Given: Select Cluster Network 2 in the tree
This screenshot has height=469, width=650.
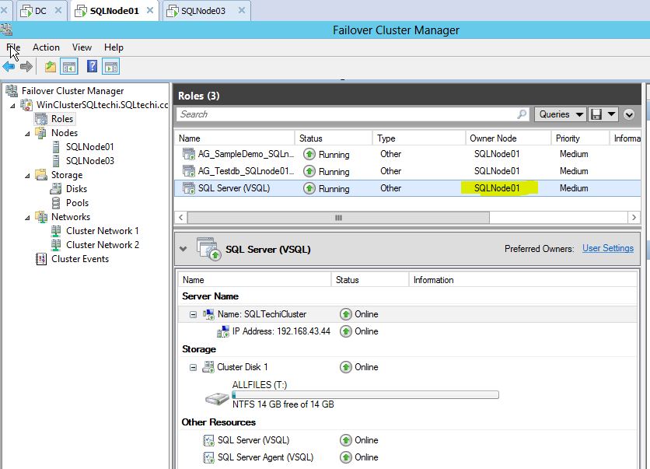Looking at the screenshot, I should 103,245.
